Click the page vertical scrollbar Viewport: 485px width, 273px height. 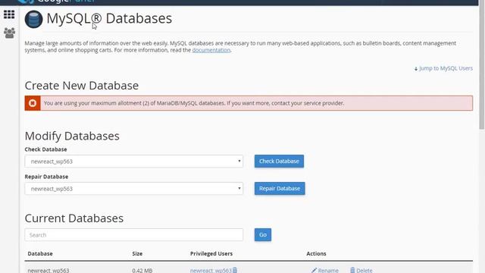pos(482,68)
